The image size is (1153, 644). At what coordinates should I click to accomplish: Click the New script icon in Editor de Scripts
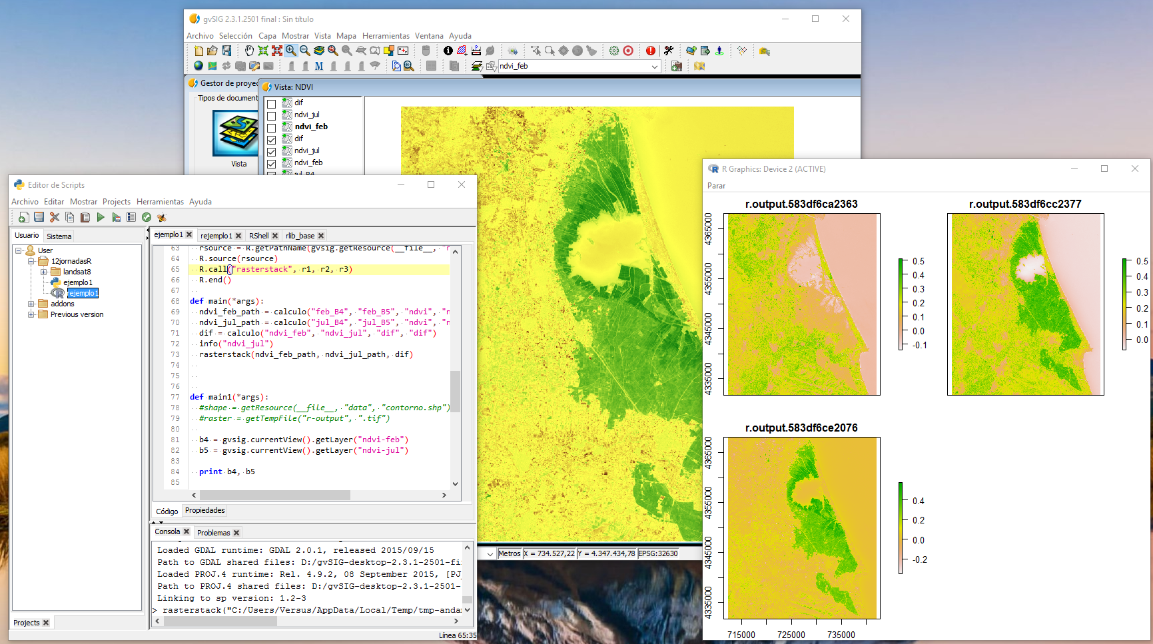pos(24,217)
